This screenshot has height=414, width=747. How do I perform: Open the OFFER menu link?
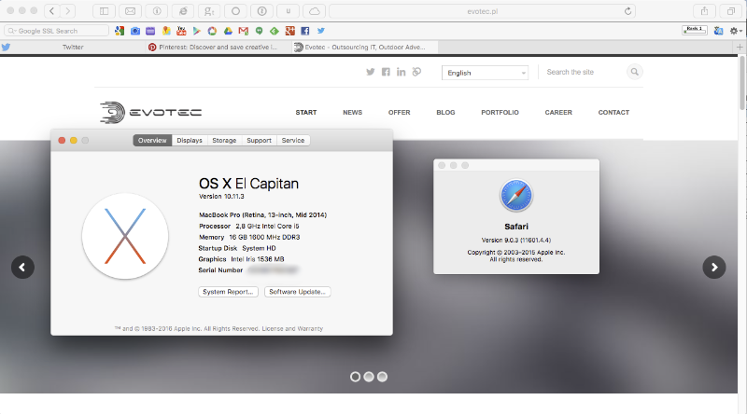click(x=400, y=113)
